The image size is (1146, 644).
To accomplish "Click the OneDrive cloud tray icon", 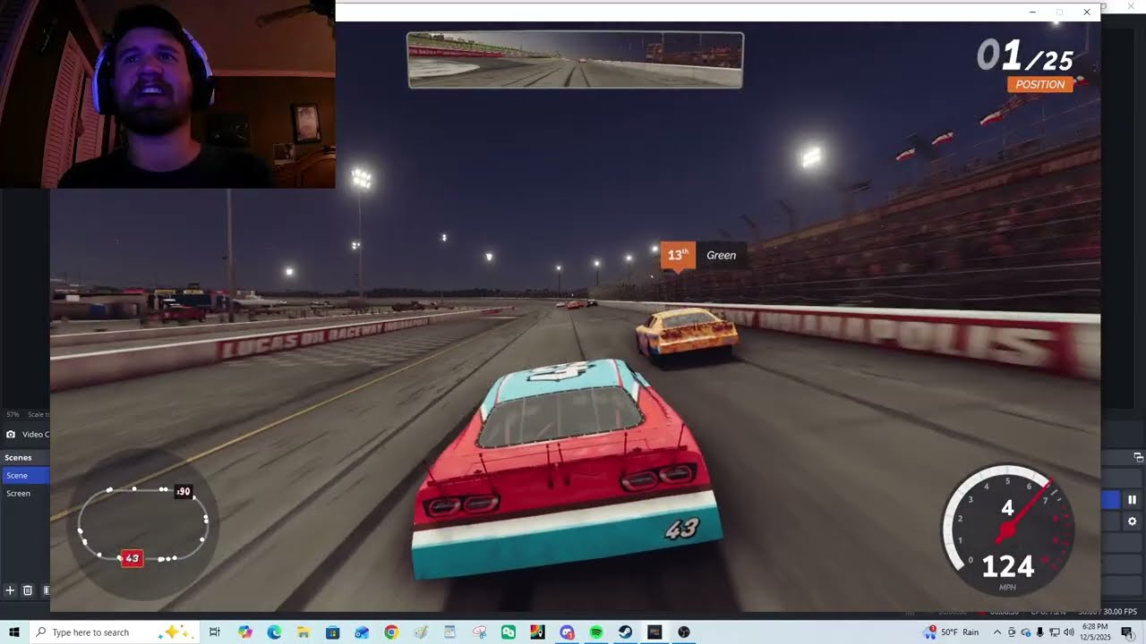I will pyautogui.click(x=1026, y=632).
